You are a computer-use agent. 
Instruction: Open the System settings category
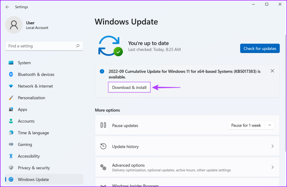pyautogui.click(x=44, y=63)
